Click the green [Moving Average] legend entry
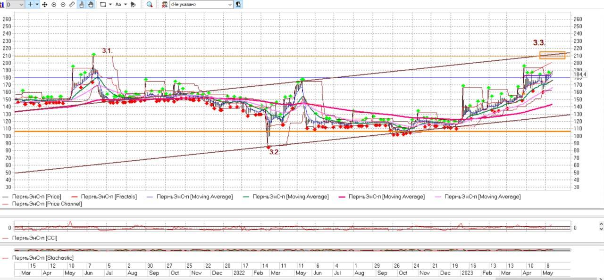Screen dimensions: 604x280 (285, 197)
